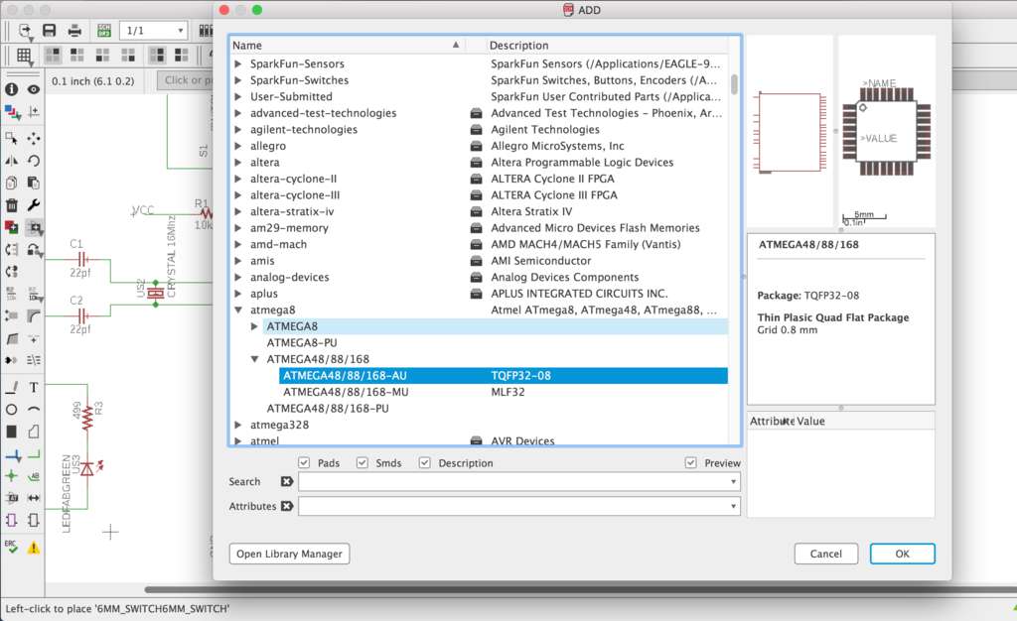
Task: Select the Mirror tool
Action: pyautogui.click(x=12, y=161)
